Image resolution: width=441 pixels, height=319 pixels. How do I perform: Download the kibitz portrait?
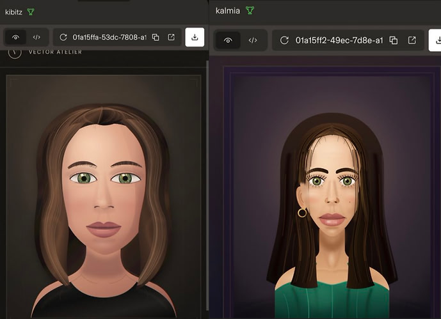coord(195,37)
